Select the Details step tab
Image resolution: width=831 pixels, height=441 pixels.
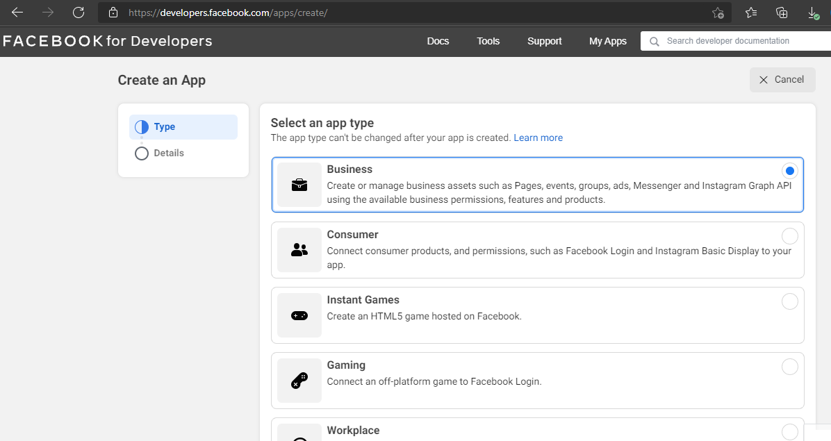183,153
